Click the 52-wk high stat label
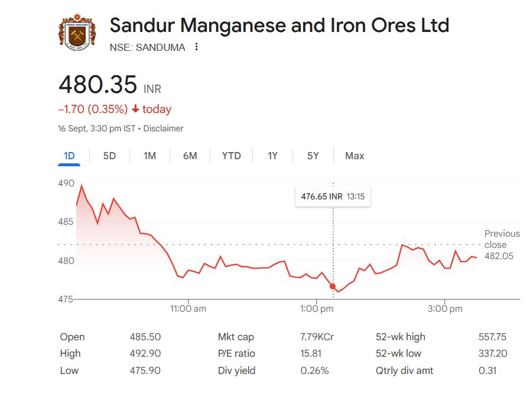This screenshot has width=530, height=400. (x=400, y=337)
